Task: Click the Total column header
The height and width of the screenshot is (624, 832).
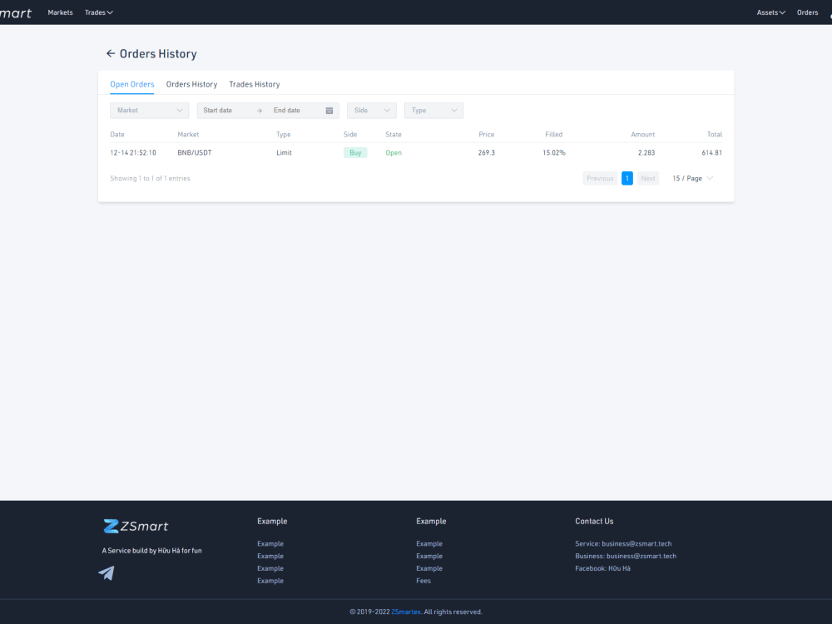Action: pos(715,135)
